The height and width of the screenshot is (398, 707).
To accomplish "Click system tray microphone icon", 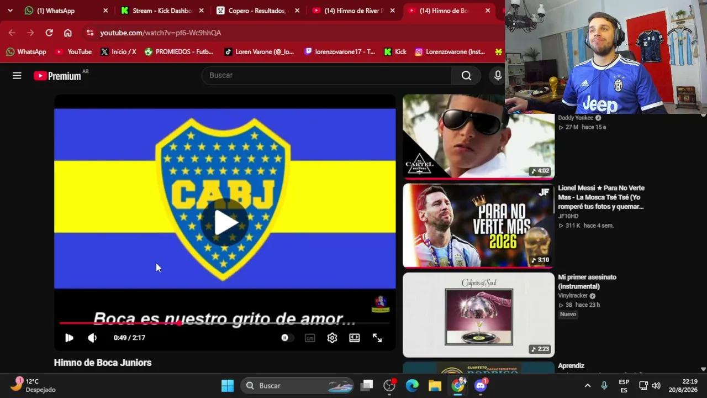I will [604, 386].
